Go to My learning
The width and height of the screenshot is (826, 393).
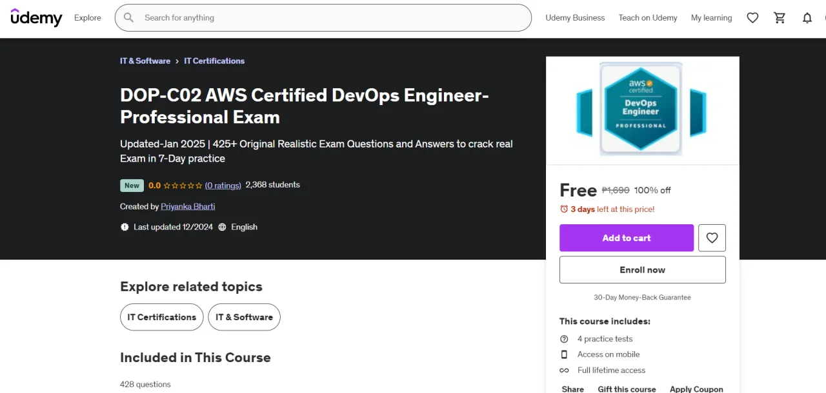tap(711, 18)
